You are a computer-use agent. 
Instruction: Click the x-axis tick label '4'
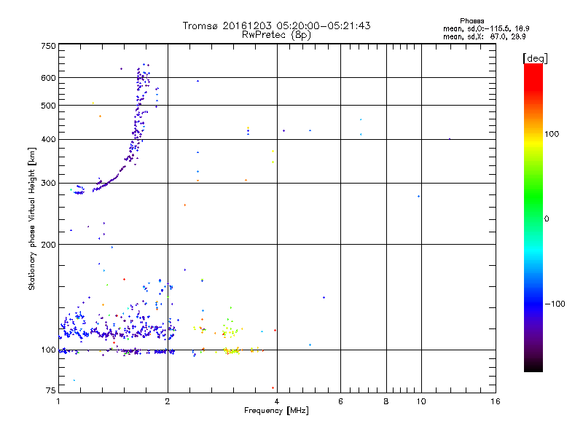277,401
